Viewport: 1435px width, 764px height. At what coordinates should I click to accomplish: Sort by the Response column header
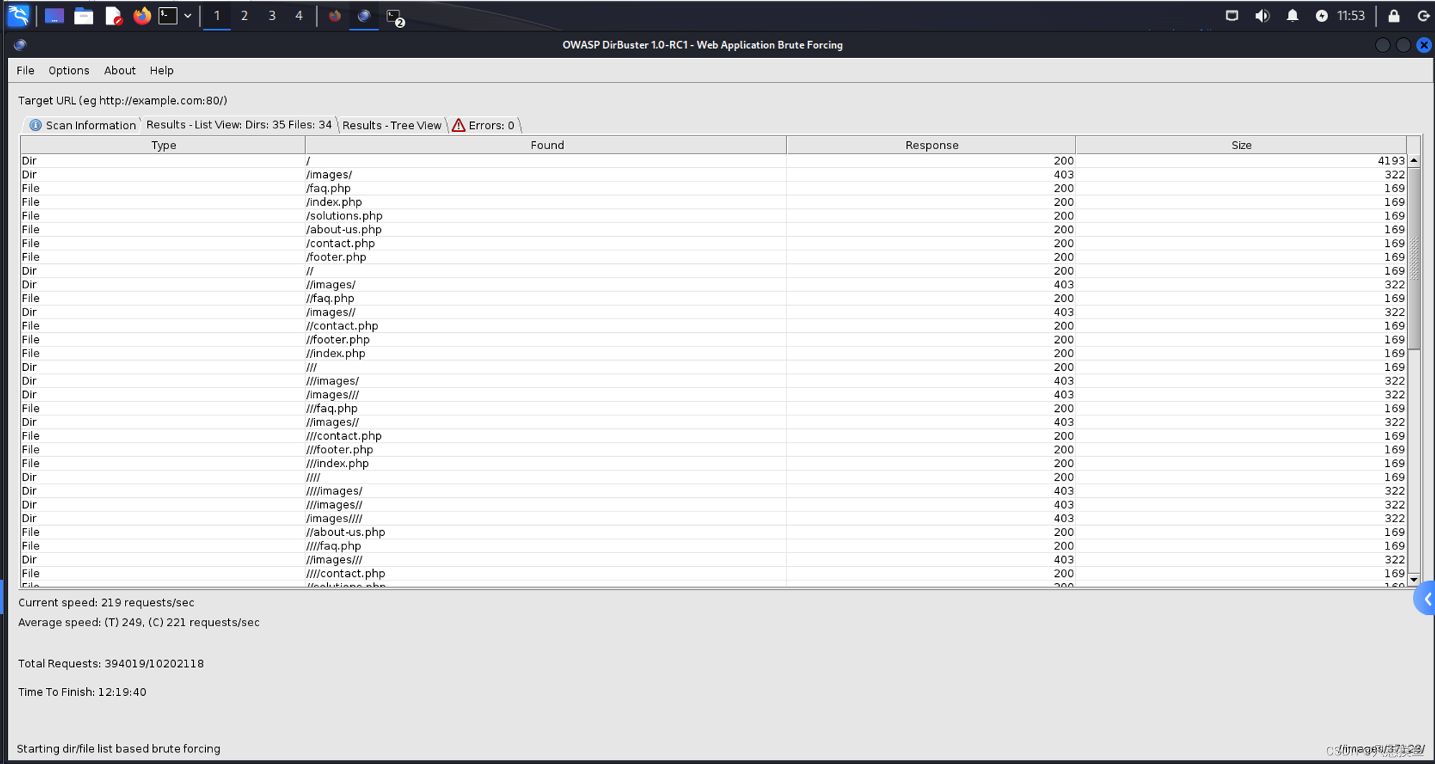point(931,145)
